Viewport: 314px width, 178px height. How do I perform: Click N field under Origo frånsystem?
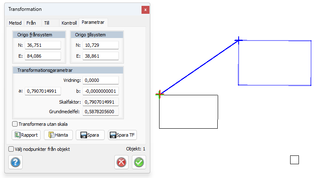pyautogui.click(x=43, y=45)
